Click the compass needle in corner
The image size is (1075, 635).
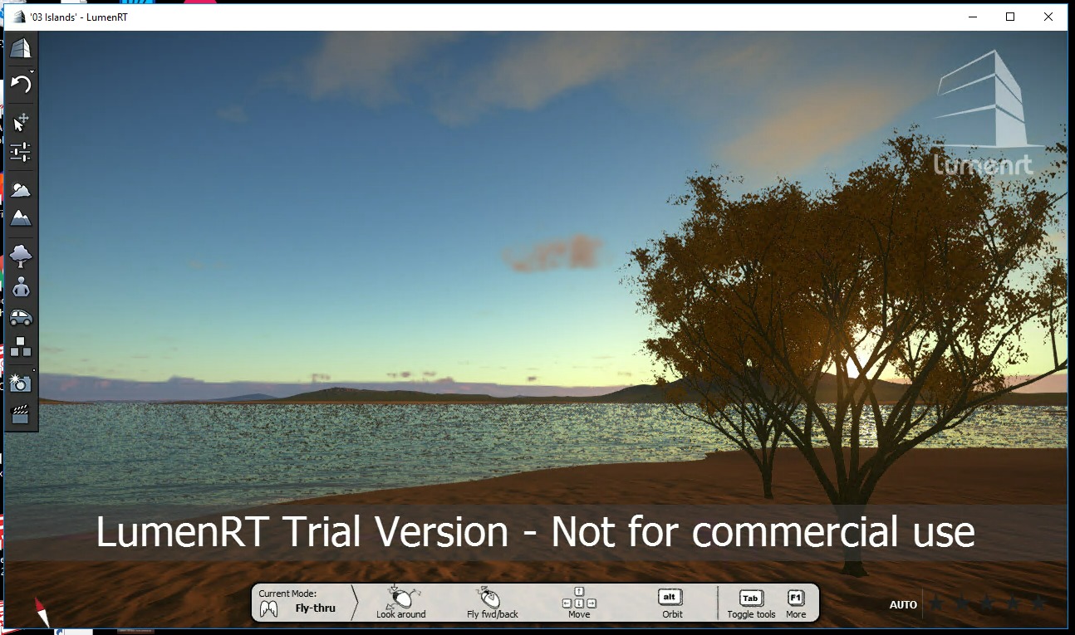pyautogui.click(x=42, y=612)
